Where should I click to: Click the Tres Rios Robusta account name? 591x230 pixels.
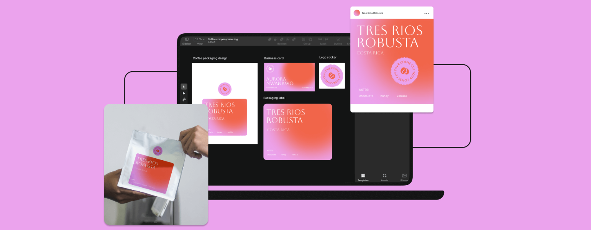[373, 13]
